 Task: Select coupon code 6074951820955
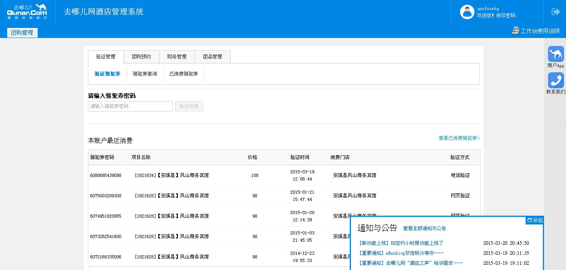[x=106, y=216]
